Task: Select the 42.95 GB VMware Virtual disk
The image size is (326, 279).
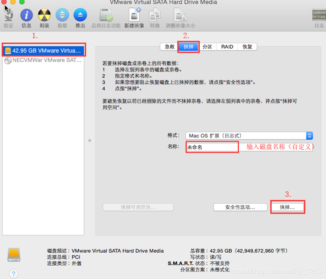Action: 44,50
